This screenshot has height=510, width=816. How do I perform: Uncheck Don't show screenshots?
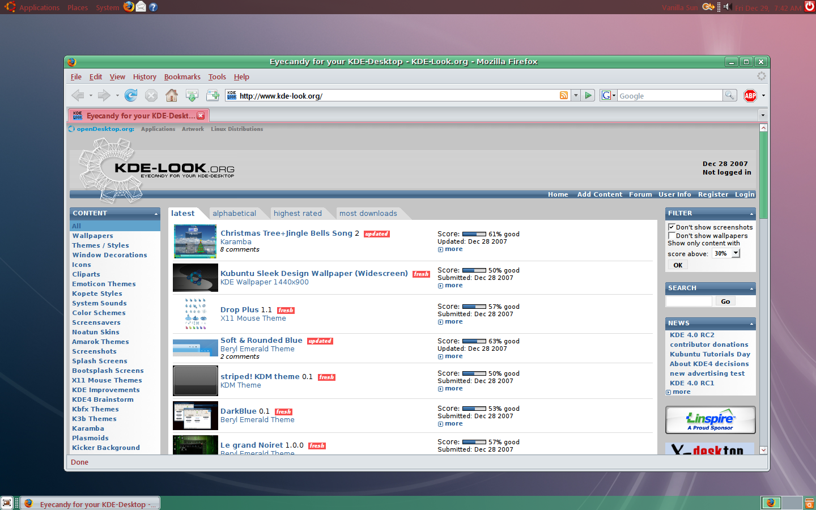[671, 227]
